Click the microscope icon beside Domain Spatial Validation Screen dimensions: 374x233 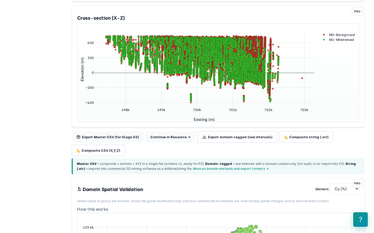(79, 189)
